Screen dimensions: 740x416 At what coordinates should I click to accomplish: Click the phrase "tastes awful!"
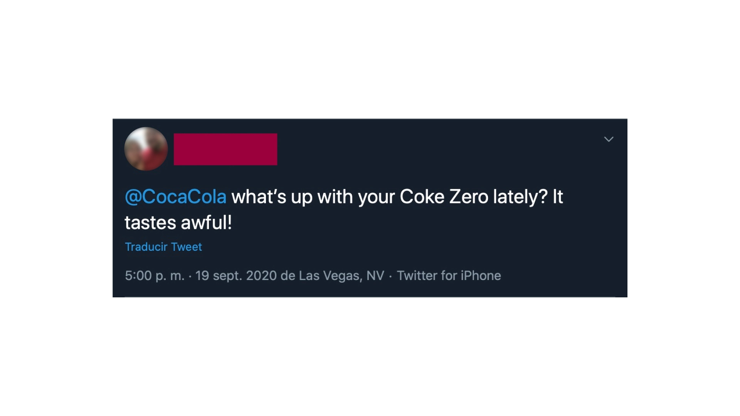pyautogui.click(x=178, y=223)
